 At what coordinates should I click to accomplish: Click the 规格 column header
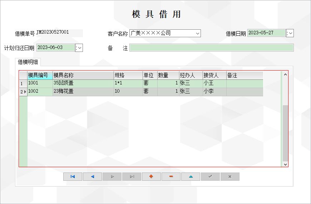coord(128,76)
